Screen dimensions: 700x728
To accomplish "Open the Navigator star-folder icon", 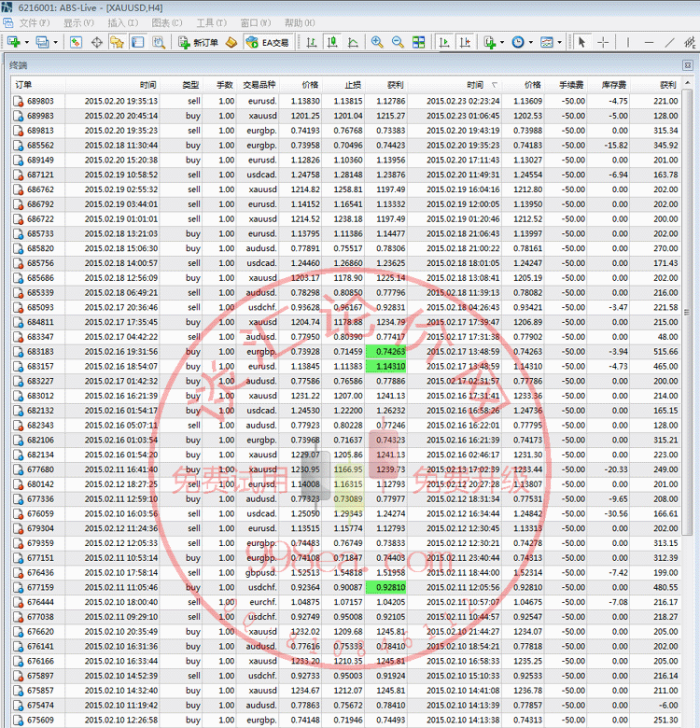I will point(117,42).
